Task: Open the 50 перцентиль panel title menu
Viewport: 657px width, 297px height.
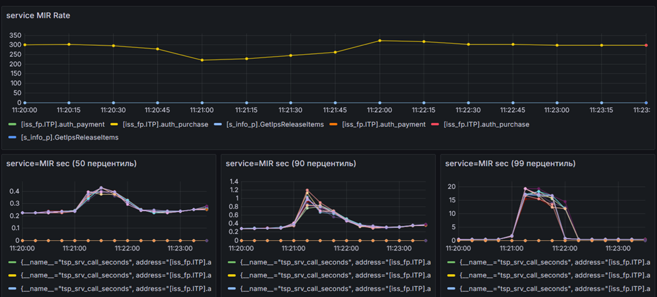Action: [x=72, y=163]
